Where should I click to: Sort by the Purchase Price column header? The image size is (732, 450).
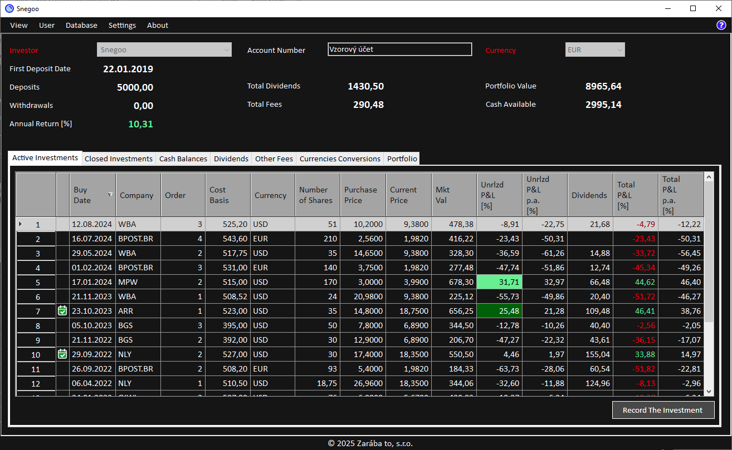(x=363, y=195)
